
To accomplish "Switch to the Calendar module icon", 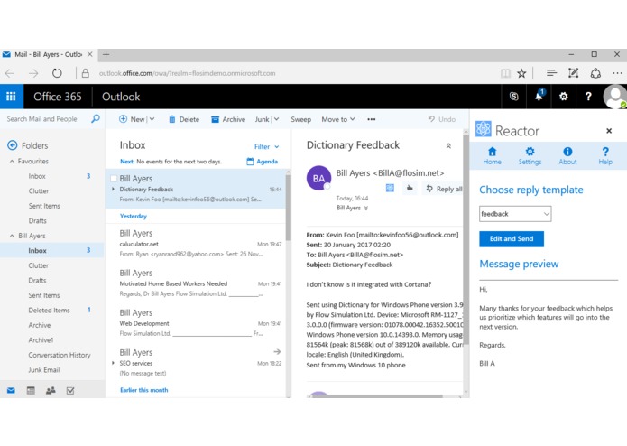I will (x=31, y=390).
